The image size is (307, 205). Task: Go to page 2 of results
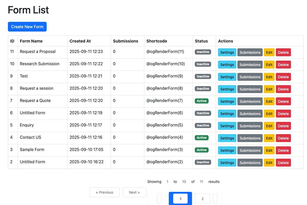202,199
